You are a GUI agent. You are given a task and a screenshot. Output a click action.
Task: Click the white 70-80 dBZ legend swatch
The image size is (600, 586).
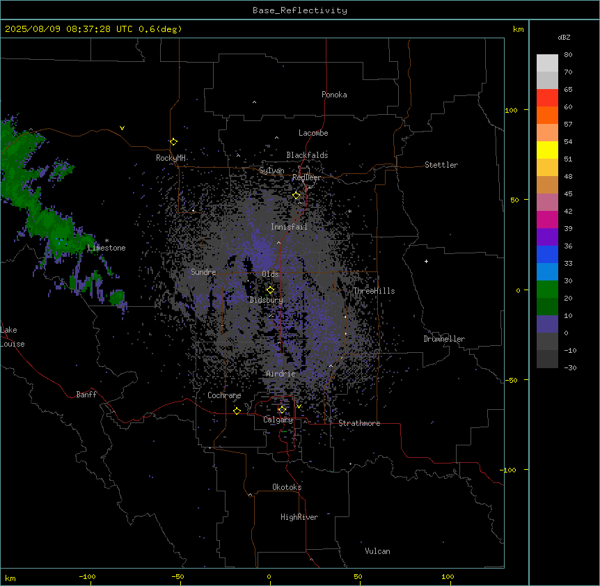(547, 63)
